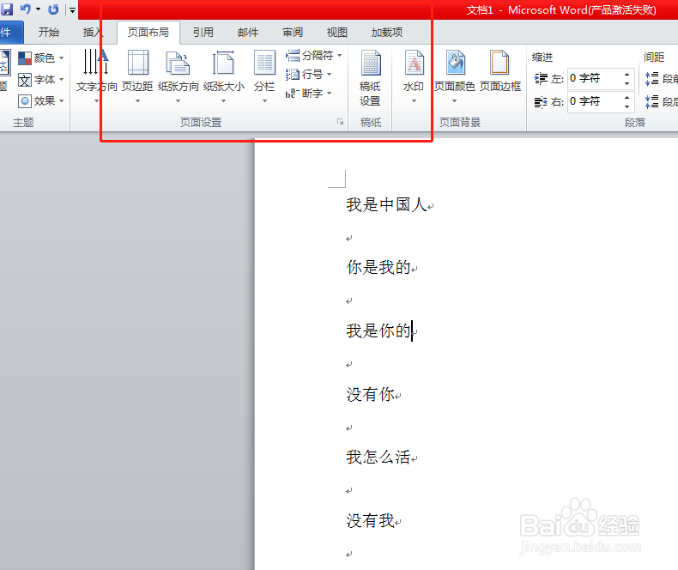Open Customize Quick Access Toolbar dropdown

click(73, 9)
